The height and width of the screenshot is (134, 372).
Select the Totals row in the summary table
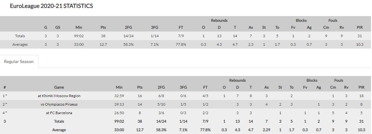pos(186,36)
